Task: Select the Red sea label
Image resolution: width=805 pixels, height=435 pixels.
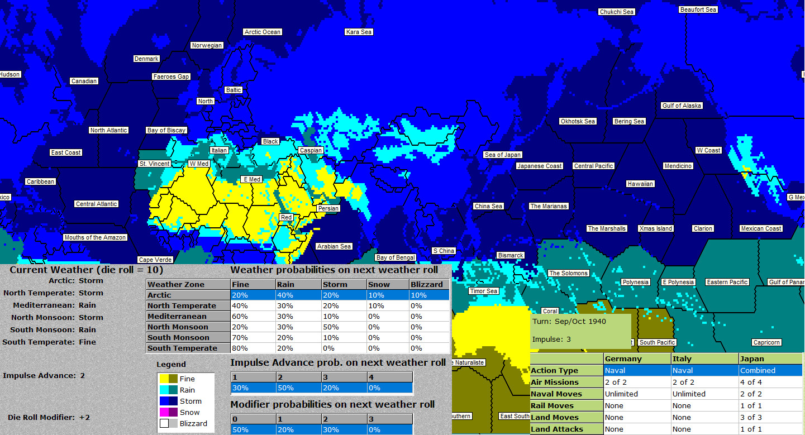Action: pos(286,217)
